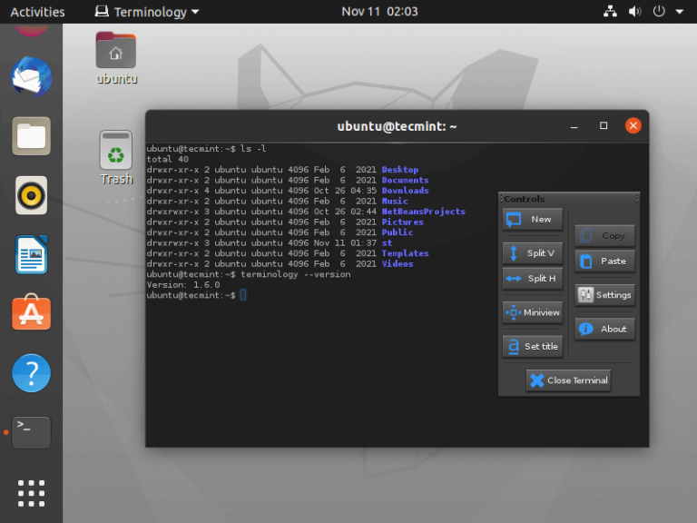Launch the Files manager from the dock
The width and height of the screenshot is (697, 523).
31,136
